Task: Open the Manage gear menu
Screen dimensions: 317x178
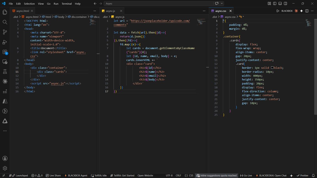Action: 5,168
